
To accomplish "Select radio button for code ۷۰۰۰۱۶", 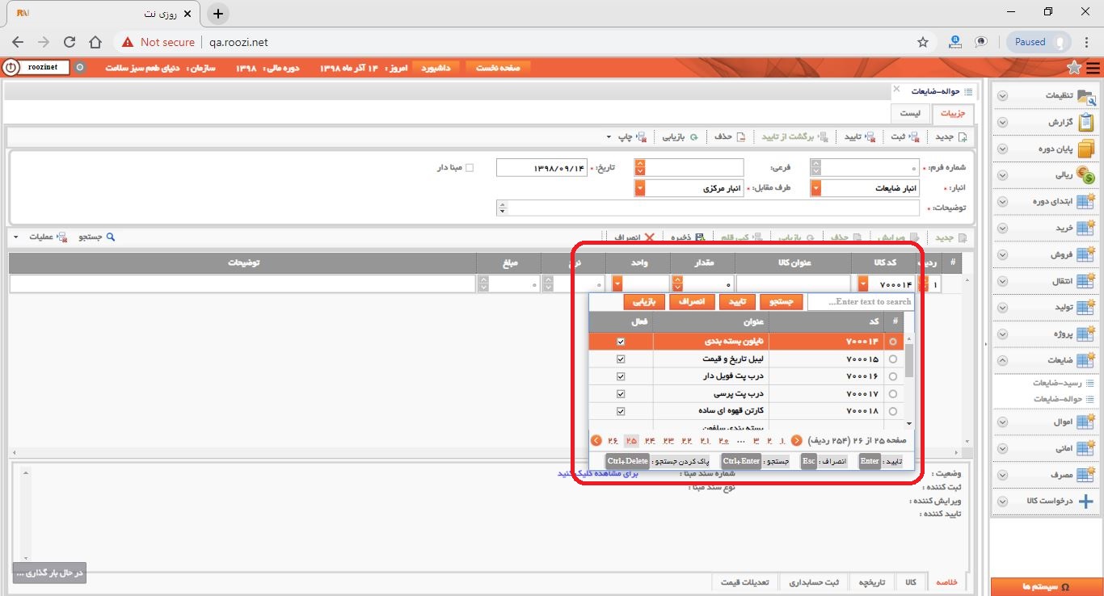I will click(x=893, y=376).
